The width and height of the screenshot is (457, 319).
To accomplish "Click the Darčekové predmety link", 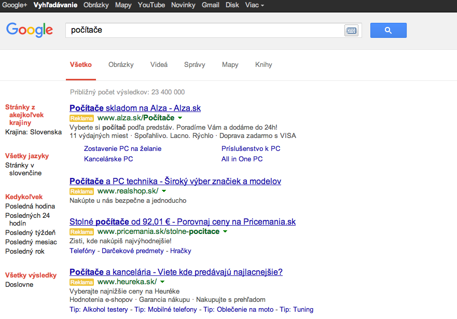I will tap(133, 251).
